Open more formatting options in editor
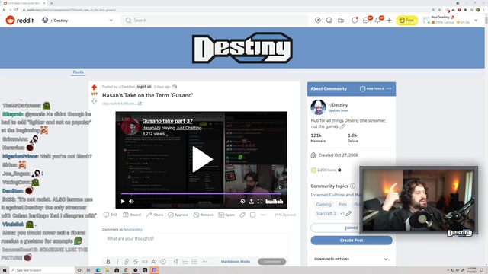Image resolution: width=488 pixels, height=274 pixels. pos(205,262)
